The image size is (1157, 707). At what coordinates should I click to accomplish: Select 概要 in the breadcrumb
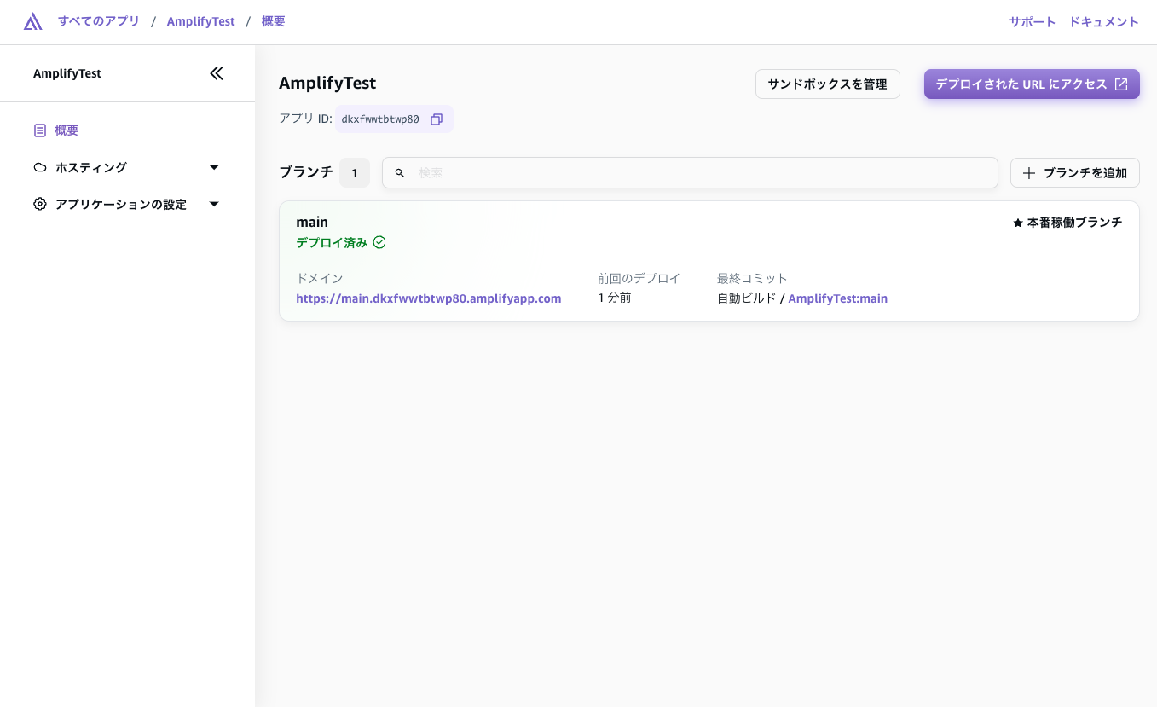[273, 21]
